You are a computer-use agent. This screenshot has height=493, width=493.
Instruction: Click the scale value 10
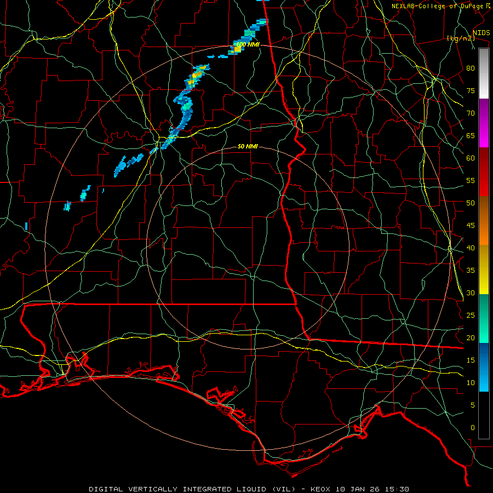[471, 383]
